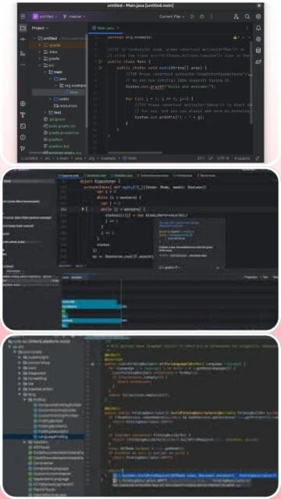
Task: Select the java source folder
Action: point(61,79)
